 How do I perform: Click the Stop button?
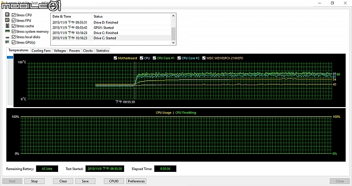pyautogui.click(x=34, y=181)
